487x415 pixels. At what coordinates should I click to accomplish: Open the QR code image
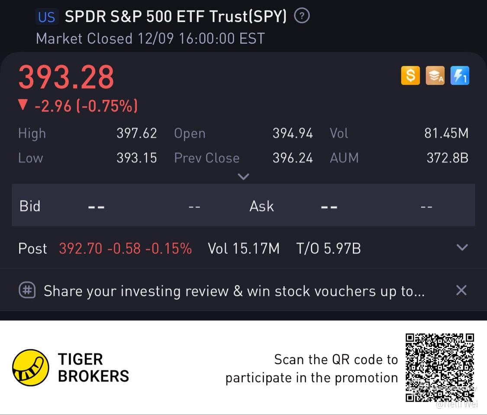(440, 368)
